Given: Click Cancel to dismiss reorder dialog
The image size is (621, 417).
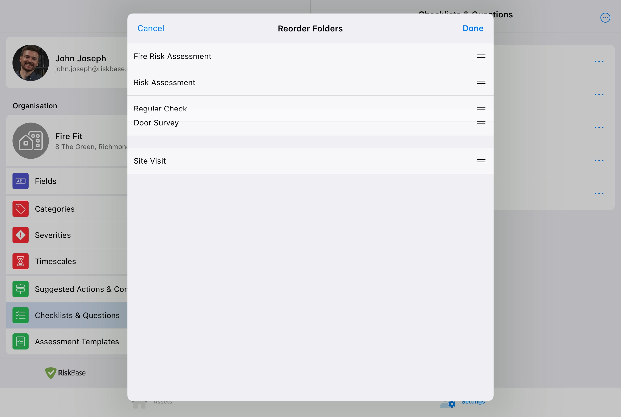Looking at the screenshot, I should [x=151, y=28].
